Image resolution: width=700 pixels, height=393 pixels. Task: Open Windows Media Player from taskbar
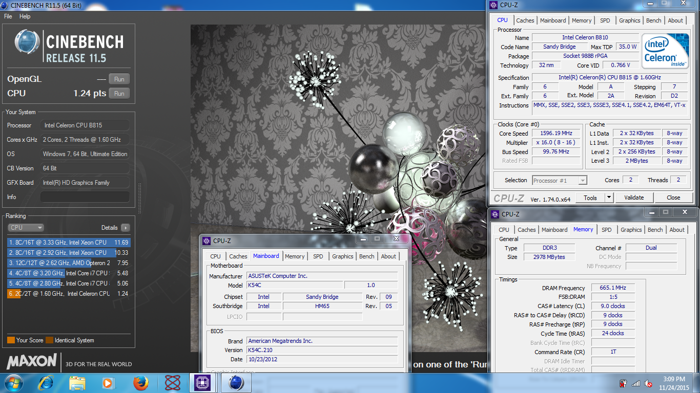pos(108,383)
